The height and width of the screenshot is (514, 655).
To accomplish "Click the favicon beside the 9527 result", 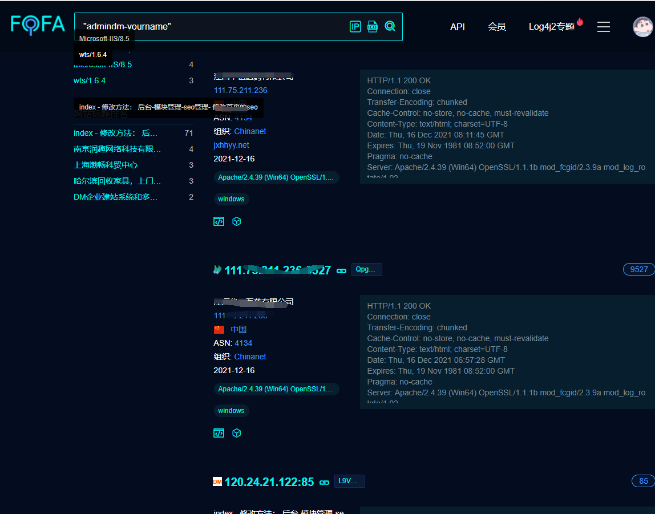I will (217, 270).
